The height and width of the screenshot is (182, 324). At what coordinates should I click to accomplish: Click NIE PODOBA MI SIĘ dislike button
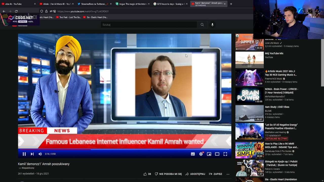(x=168, y=174)
